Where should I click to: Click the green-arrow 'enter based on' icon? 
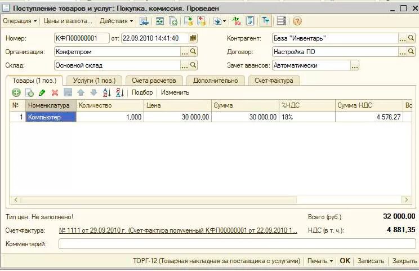click(x=189, y=21)
